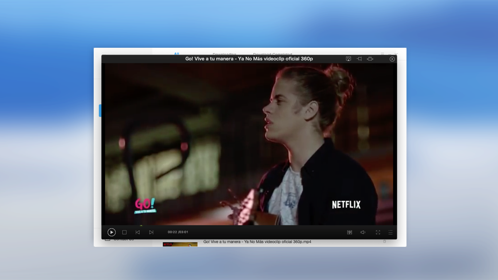
Task: Select the 'Ya No Más videoclip oficial 360p.mp4' file
Action: click(x=257, y=242)
